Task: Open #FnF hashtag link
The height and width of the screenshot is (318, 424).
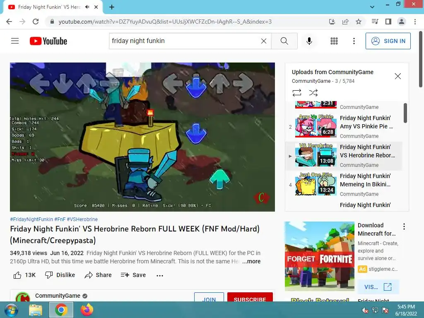Action: click(x=60, y=219)
